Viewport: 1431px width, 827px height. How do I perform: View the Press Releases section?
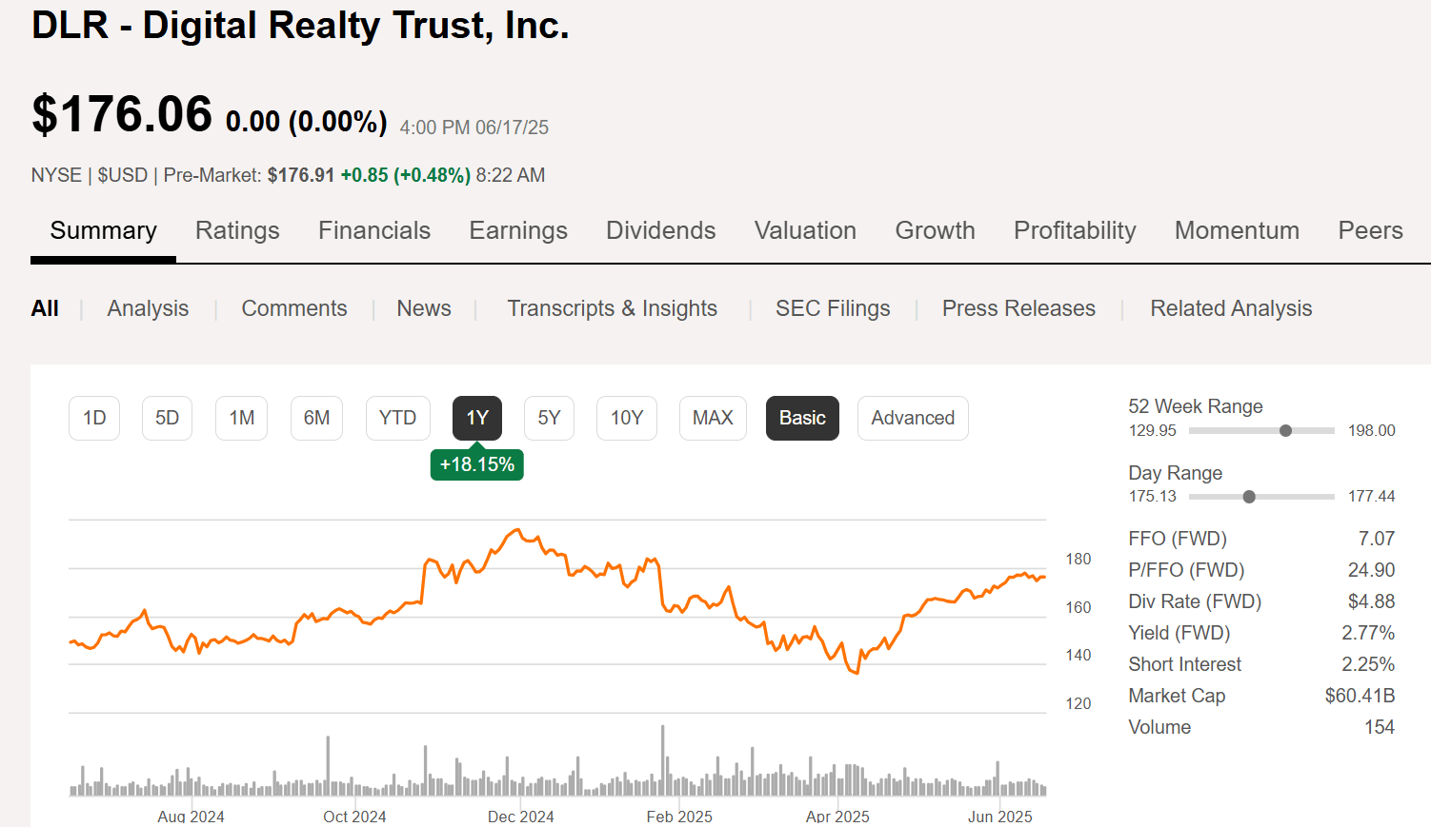1018,308
